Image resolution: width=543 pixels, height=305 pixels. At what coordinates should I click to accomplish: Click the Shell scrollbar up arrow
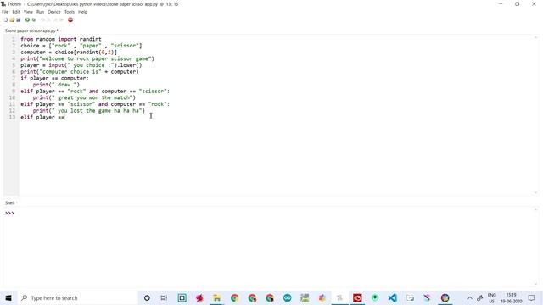(535, 210)
